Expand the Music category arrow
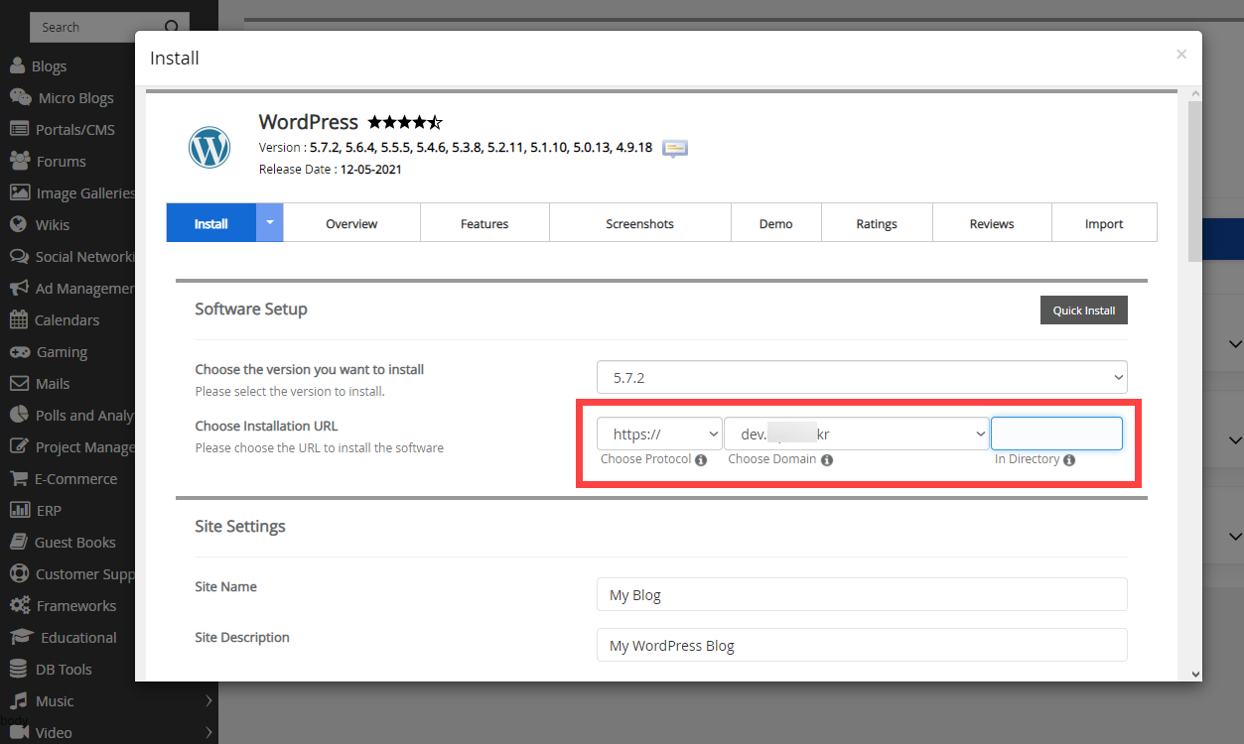This screenshot has width=1244, height=744. coord(208,700)
